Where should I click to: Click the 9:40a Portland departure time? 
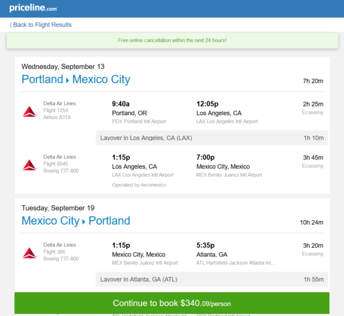tap(121, 104)
